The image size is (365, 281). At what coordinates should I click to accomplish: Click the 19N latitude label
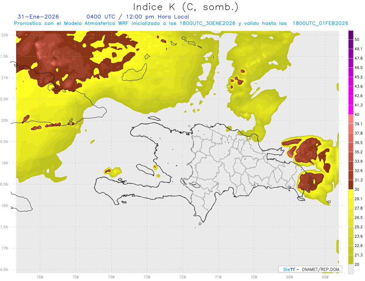click(5, 163)
